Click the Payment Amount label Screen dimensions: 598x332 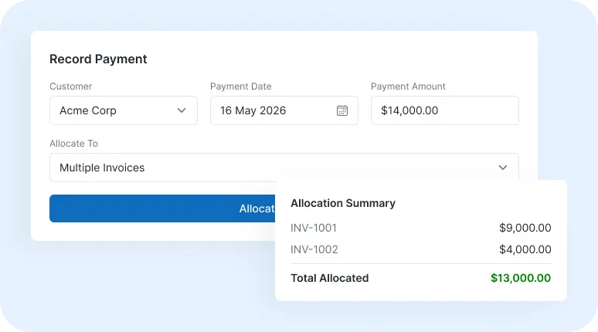coord(408,86)
